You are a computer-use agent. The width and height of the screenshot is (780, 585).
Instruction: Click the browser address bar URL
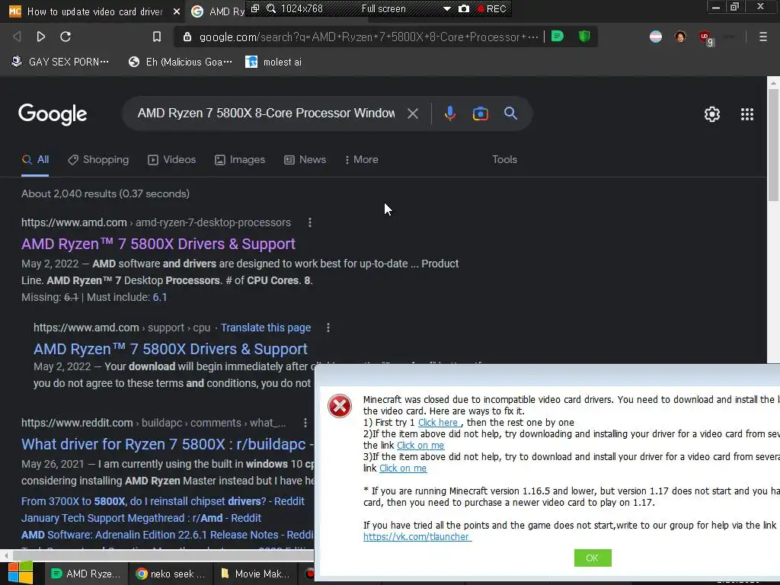click(368, 37)
